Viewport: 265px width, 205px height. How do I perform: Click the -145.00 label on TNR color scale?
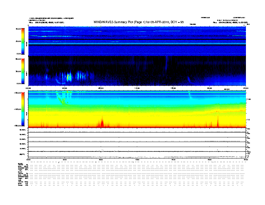pyautogui.click(x=18, y=109)
